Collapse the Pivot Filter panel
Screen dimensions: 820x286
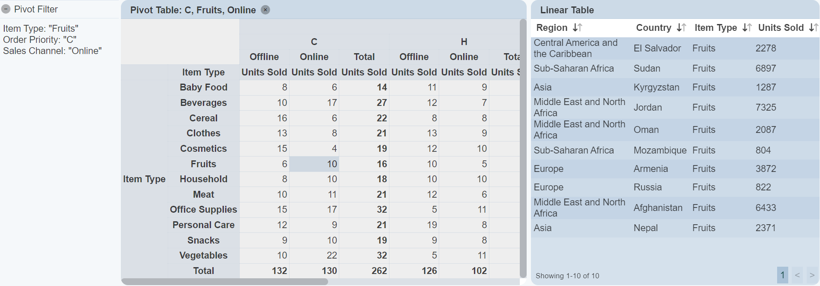[x=6, y=9]
